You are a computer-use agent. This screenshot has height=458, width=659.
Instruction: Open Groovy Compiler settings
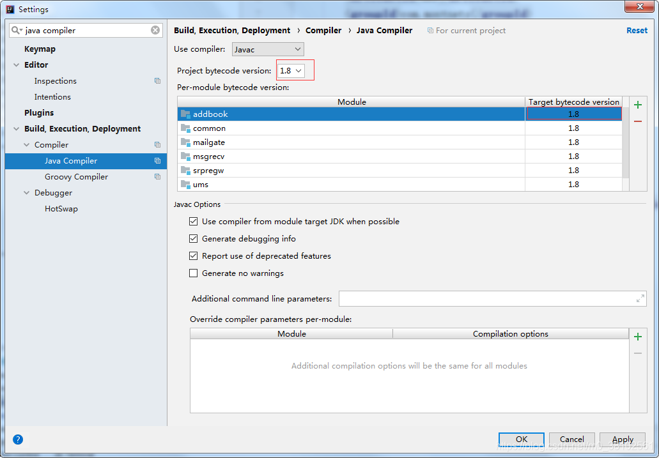(x=77, y=176)
